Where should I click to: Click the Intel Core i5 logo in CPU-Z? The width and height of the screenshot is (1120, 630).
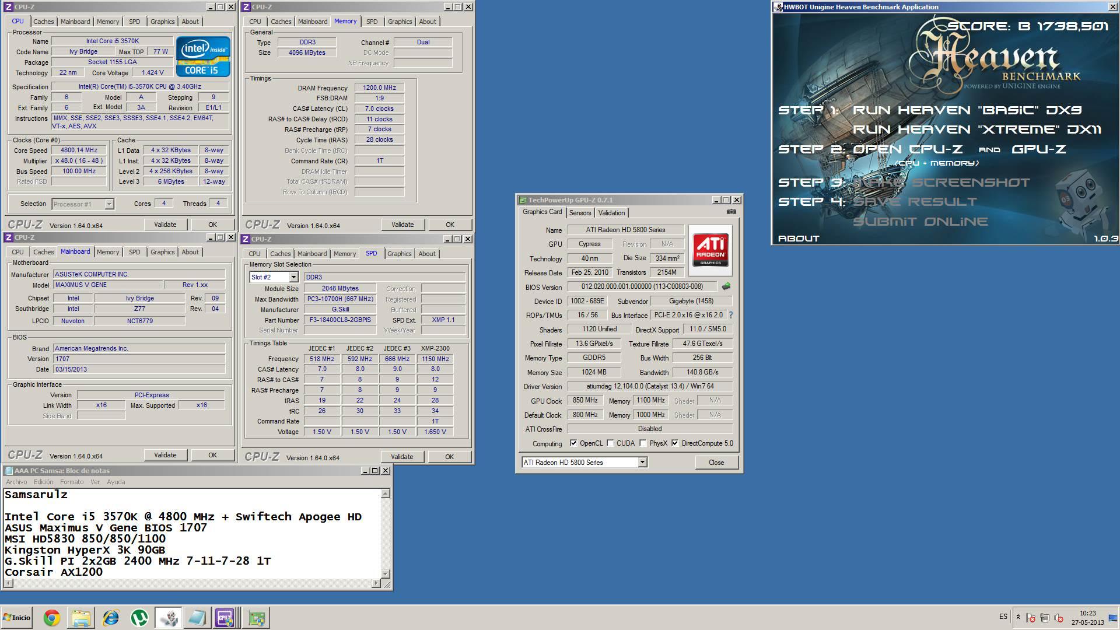(x=203, y=57)
